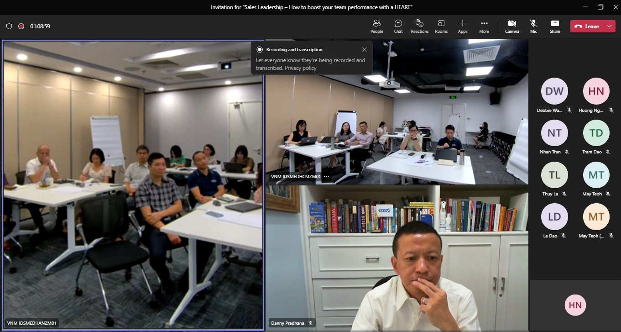
Task: Open the Share content tray
Action: [555, 26]
